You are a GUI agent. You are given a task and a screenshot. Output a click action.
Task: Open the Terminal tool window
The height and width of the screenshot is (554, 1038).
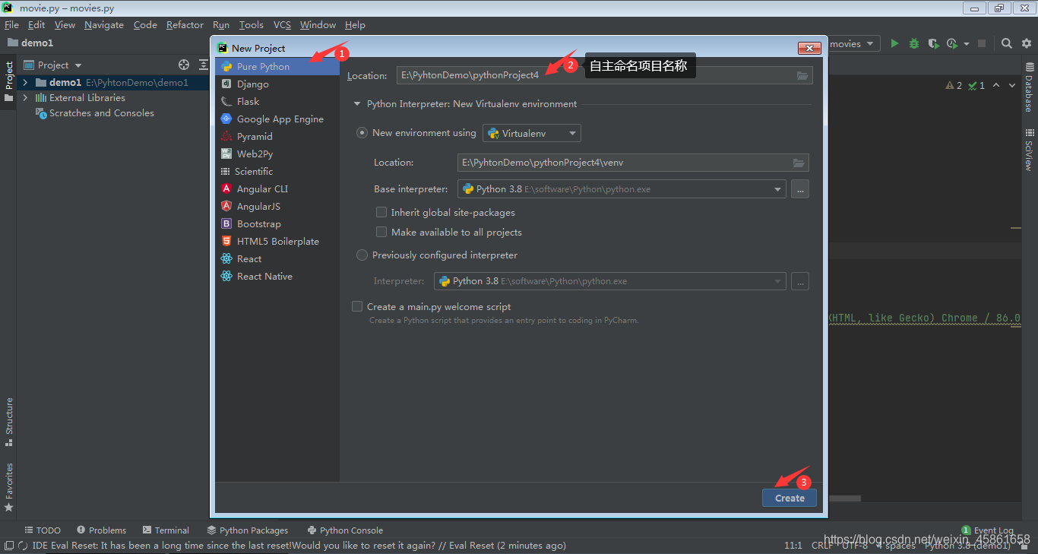pyautogui.click(x=165, y=530)
